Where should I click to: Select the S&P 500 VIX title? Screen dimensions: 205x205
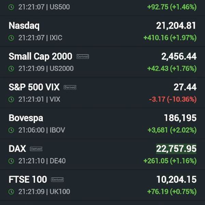pos(34,87)
